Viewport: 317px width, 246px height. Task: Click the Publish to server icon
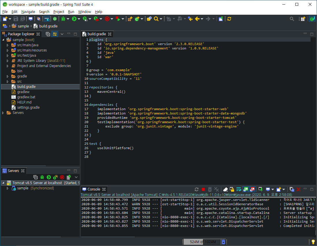pos(68,177)
